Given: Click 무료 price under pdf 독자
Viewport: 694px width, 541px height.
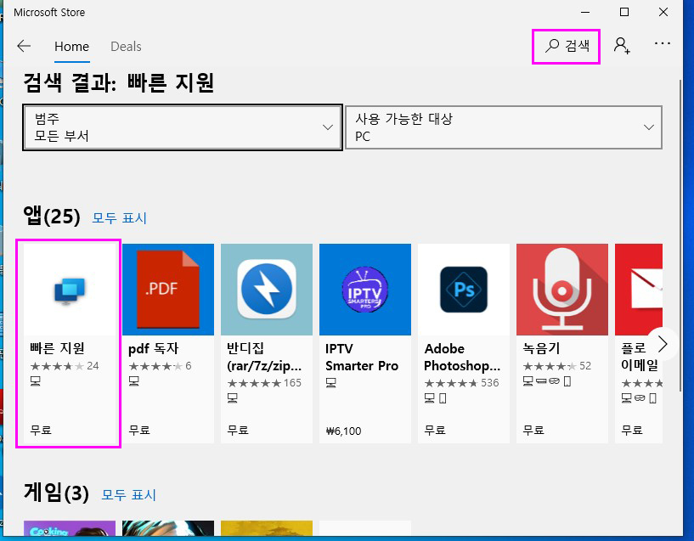Looking at the screenshot, I should click(139, 431).
